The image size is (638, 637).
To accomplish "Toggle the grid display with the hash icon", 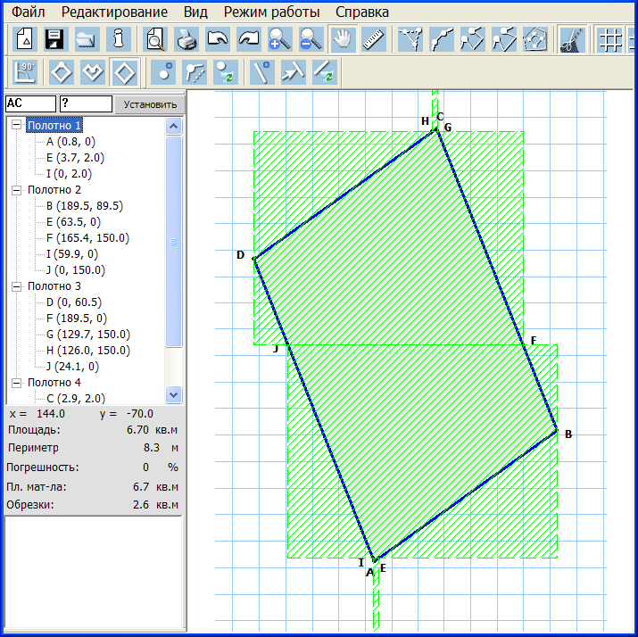I will click(x=610, y=39).
